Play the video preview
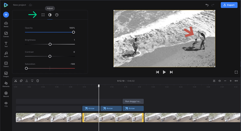 tap(164, 72)
